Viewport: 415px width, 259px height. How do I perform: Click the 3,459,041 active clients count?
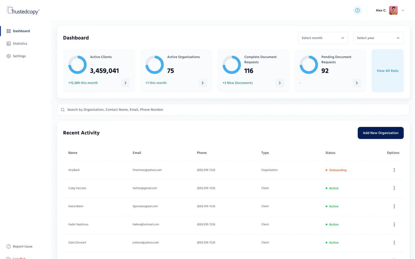[x=105, y=71]
